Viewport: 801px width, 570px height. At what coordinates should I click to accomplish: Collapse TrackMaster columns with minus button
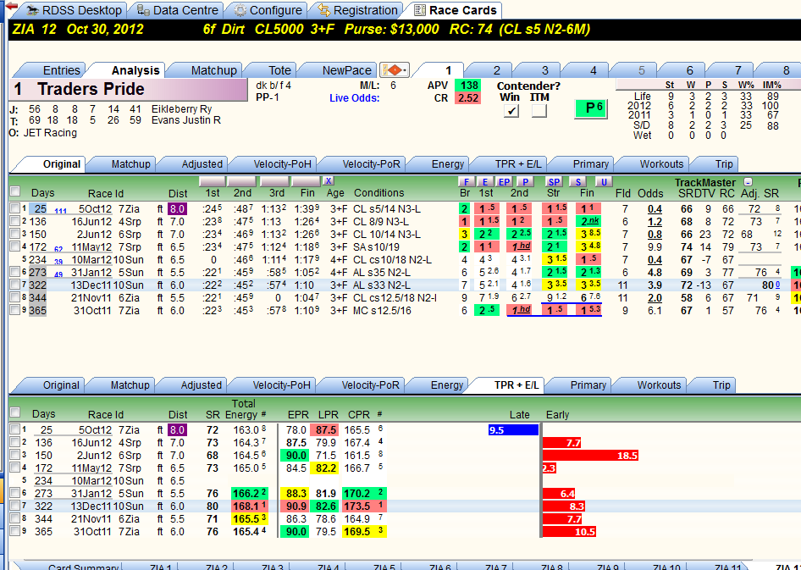point(748,182)
